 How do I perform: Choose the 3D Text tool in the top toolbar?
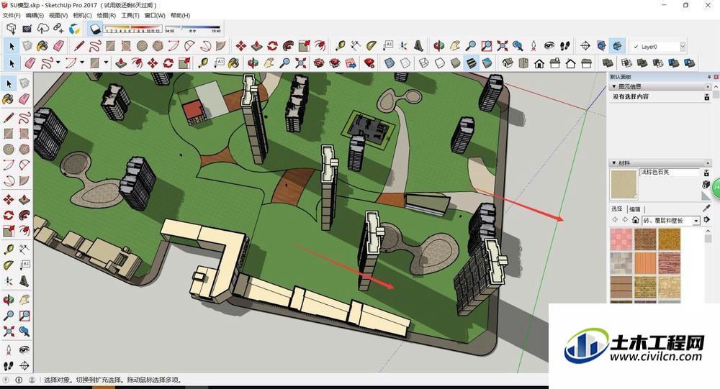[418, 45]
